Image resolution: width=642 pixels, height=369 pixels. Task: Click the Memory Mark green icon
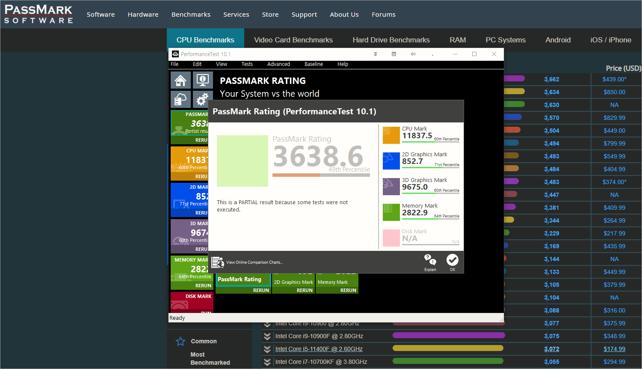click(391, 212)
